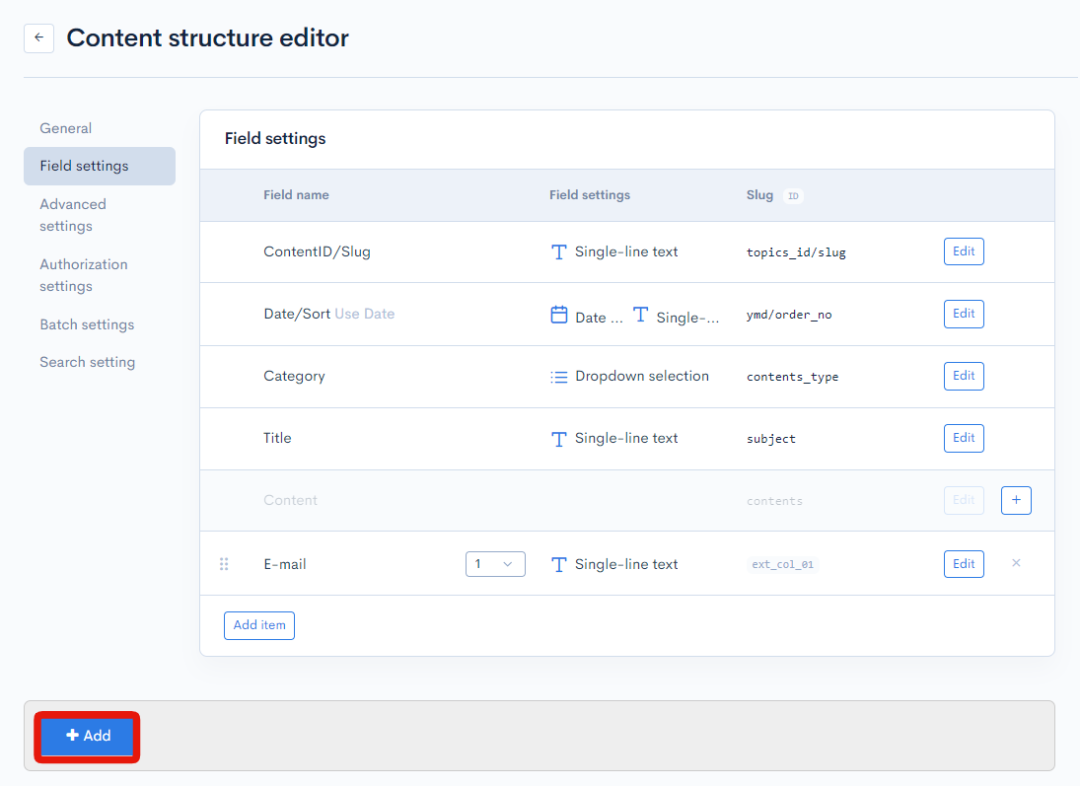The height and width of the screenshot is (786, 1080).
Task: Edit the ContentID/Slug field
Action: [964, 251]
